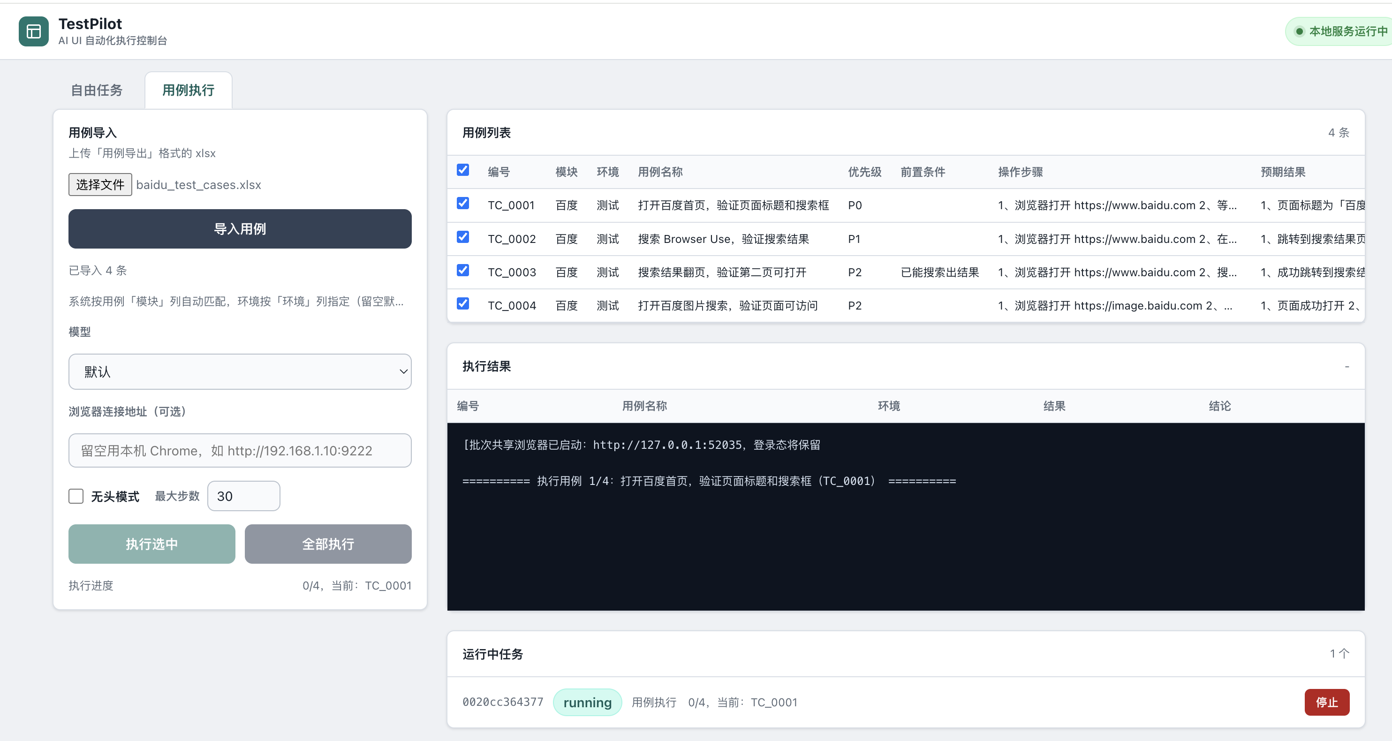Click the 优先级 column header
The height and width of the screenshot is (741, 1392).
coord(864,172)
